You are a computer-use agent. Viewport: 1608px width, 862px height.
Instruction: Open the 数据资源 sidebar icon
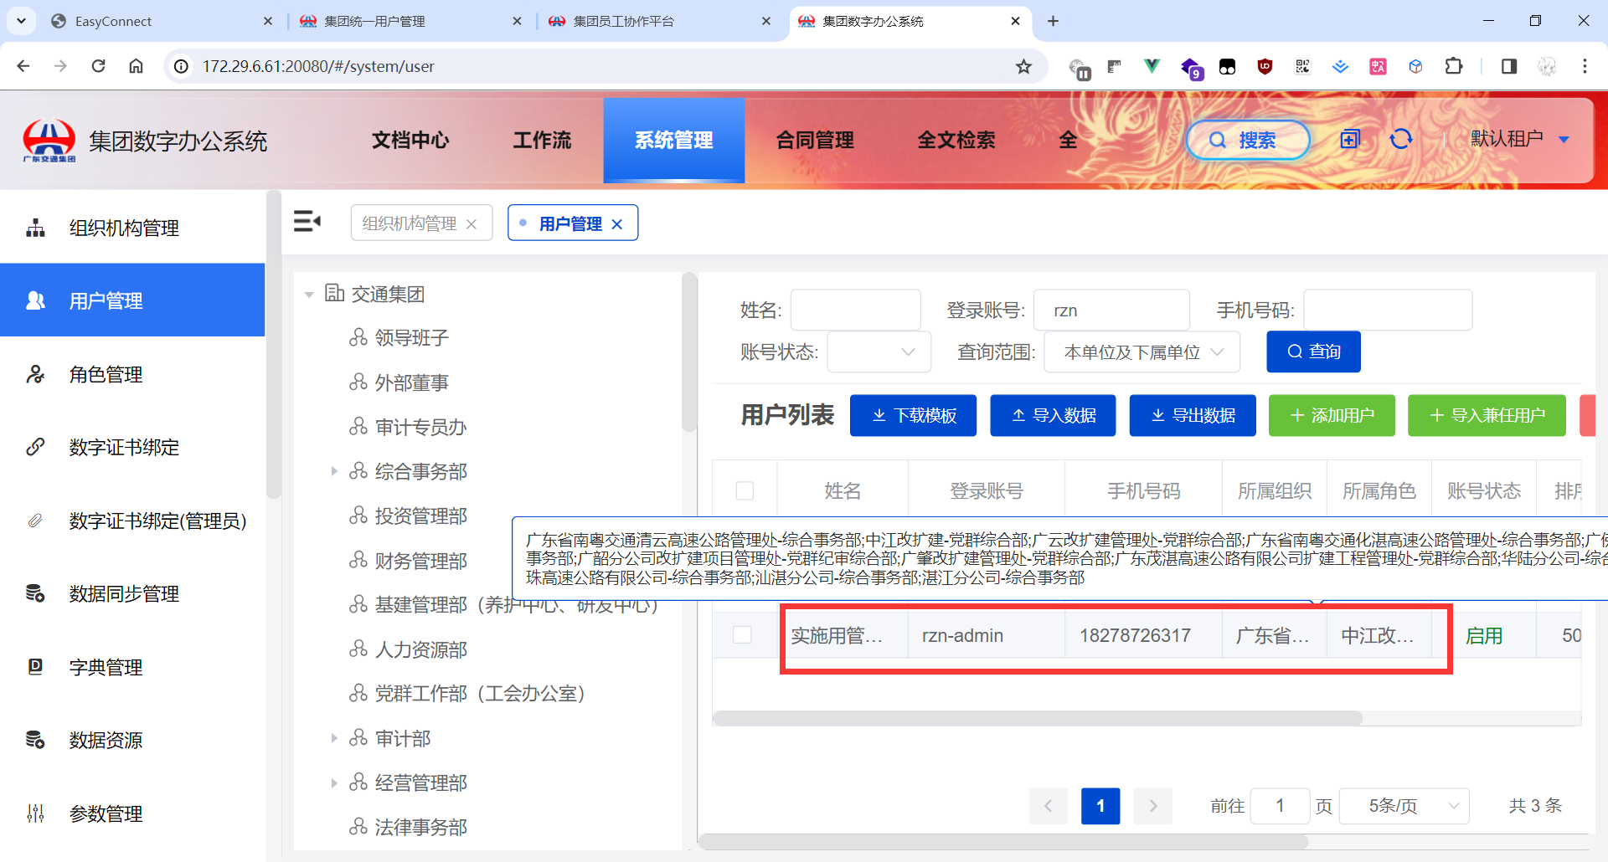[x=35, y=740]
